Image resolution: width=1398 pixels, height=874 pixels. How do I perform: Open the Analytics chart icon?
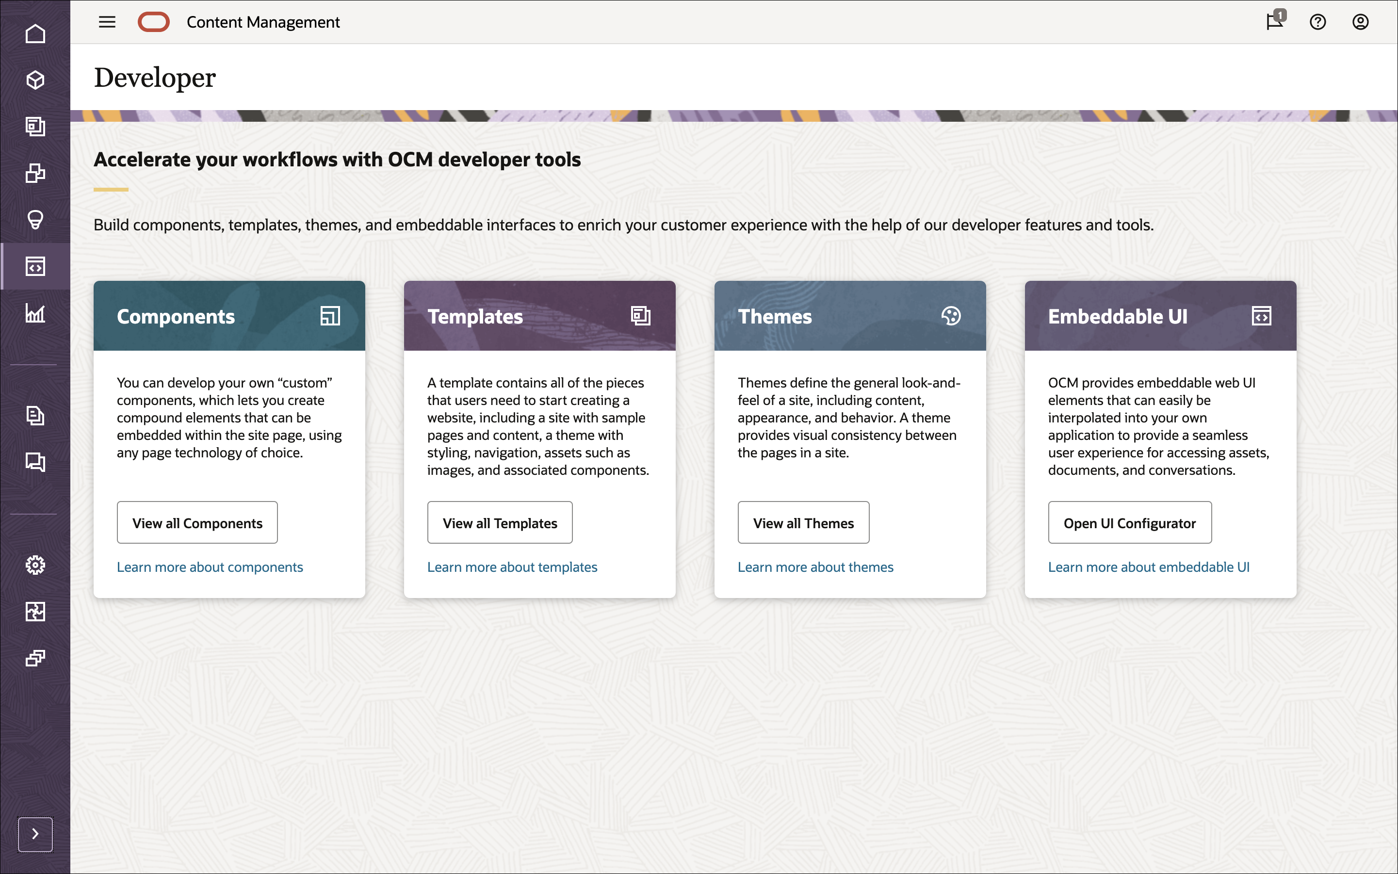35,314
